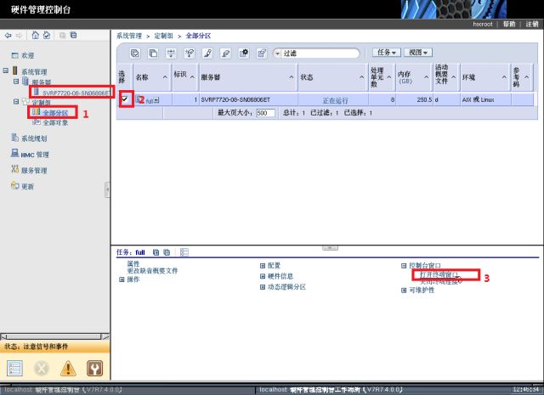Click the export/lock columns icon in table toolbar
Viewport: 544px width, 395px height.
[x=262, y=53]
